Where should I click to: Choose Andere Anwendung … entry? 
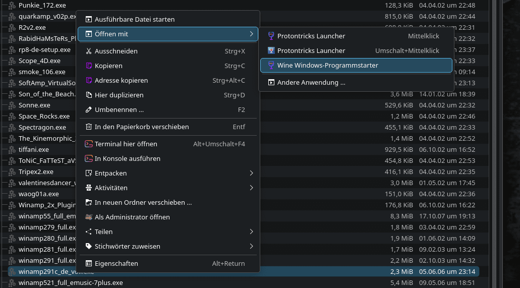(356, 83)
